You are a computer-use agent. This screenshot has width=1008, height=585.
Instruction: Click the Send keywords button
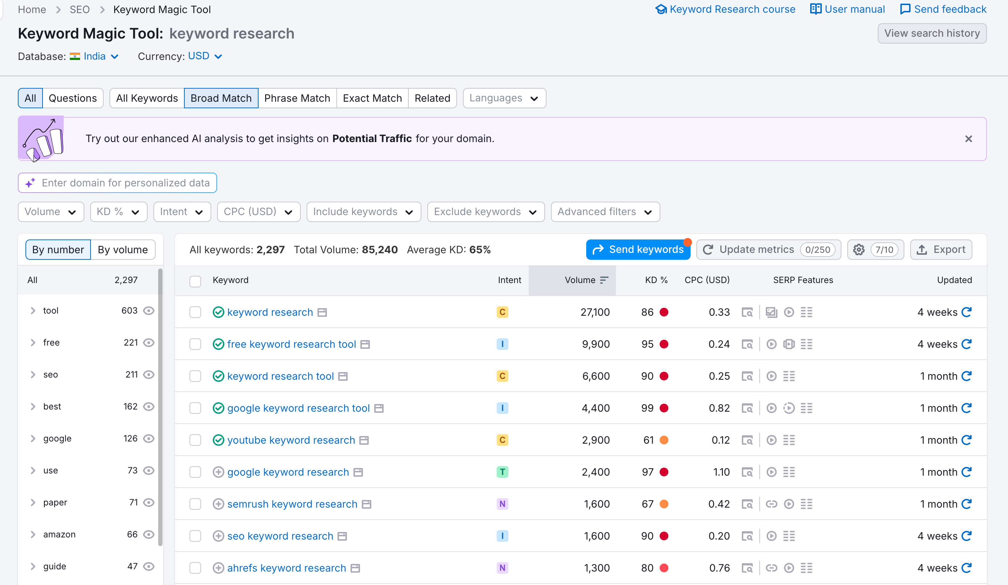(638, 249)
